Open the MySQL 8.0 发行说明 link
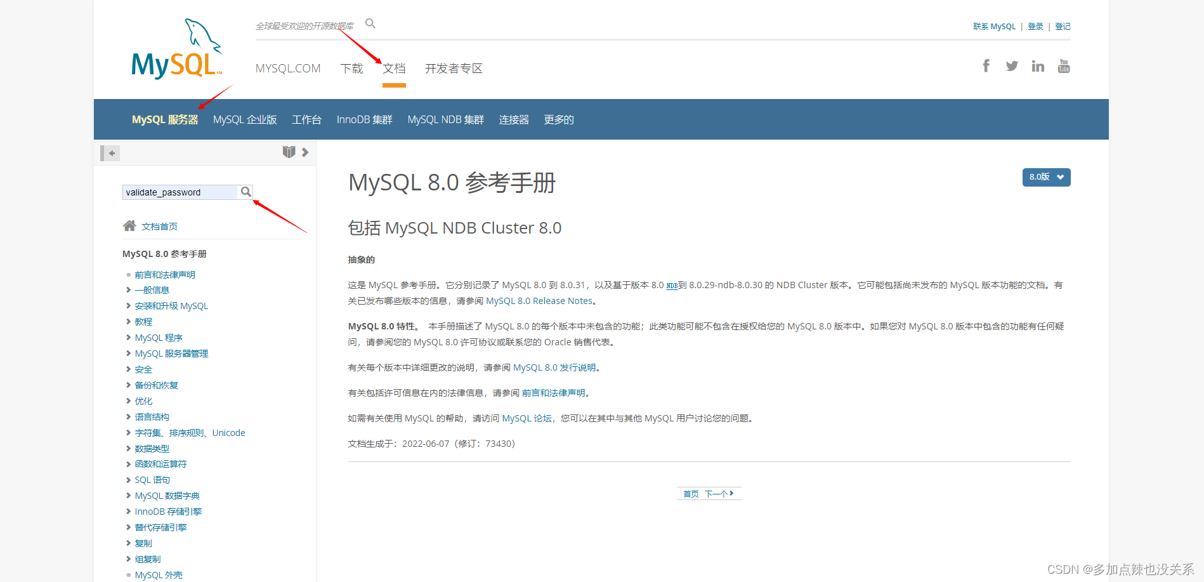This screenshot has height=582, width=1204. 554,367
